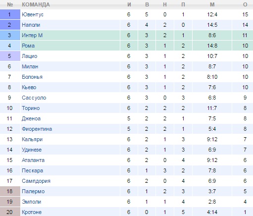
Task: Click the М goals column header
Action: pyautogui.click(x=212, y=4)
